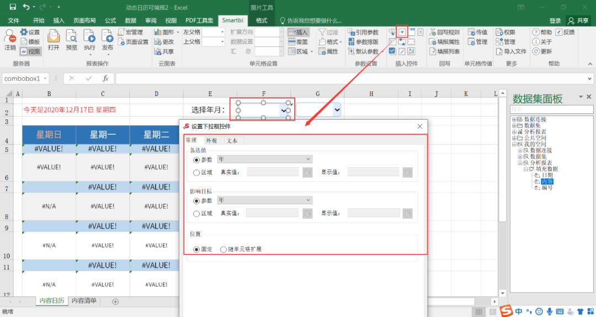Open the 备选值 parameter dropdown showing 年
This screenshot has width=596, height=317.
[264, 159]
